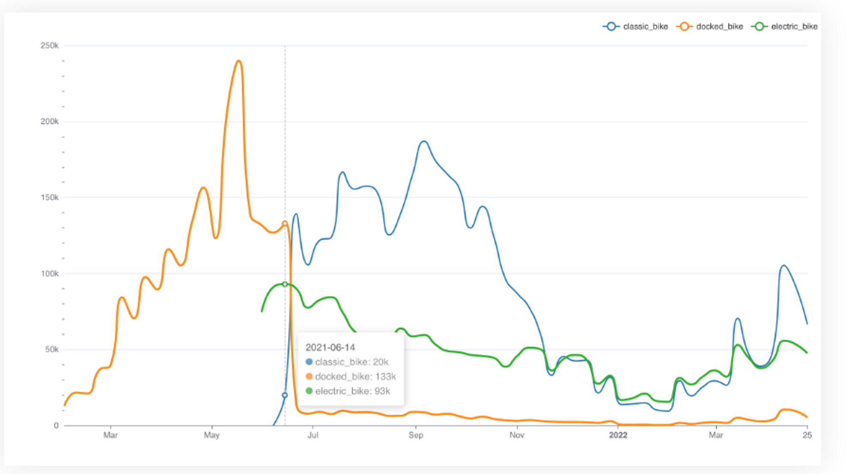This screenshot has height=474, width=857.
Task: Select orange docked_bike data point at 133k
Action: pos(285,224)
